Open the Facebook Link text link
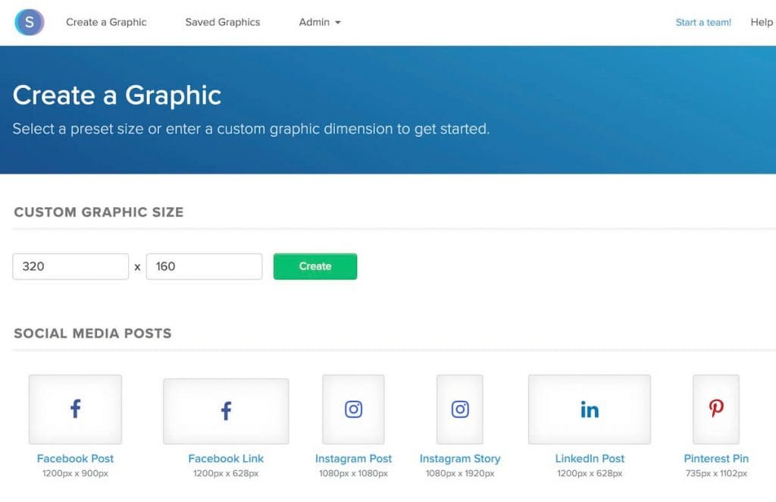Screen dimensions: 776x502 [226, 459]
